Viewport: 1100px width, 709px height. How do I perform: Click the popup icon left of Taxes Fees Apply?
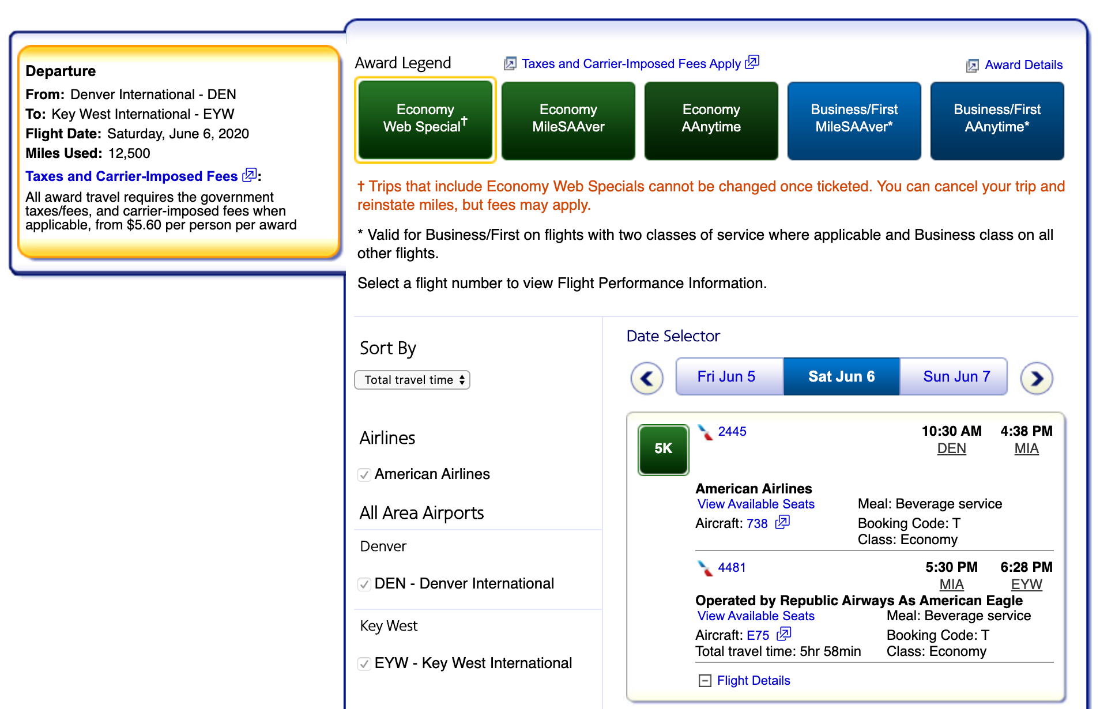pyautogui.click(x=510, y=64)
